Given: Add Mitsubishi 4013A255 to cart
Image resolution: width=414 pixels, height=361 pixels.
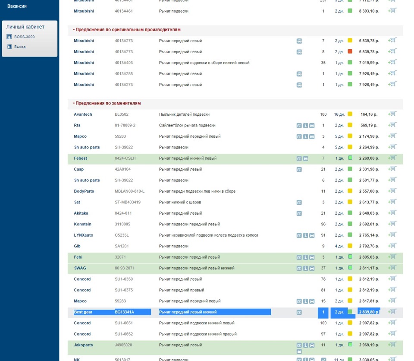Looking at the screenshot, I should (392, 73).
